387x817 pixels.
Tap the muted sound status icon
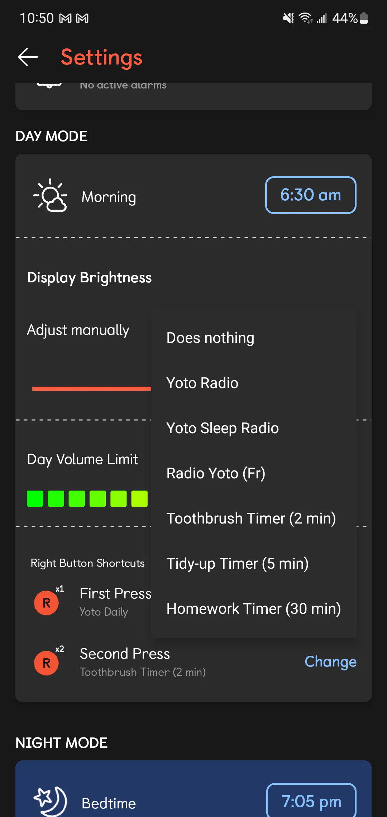coord(288,18)
